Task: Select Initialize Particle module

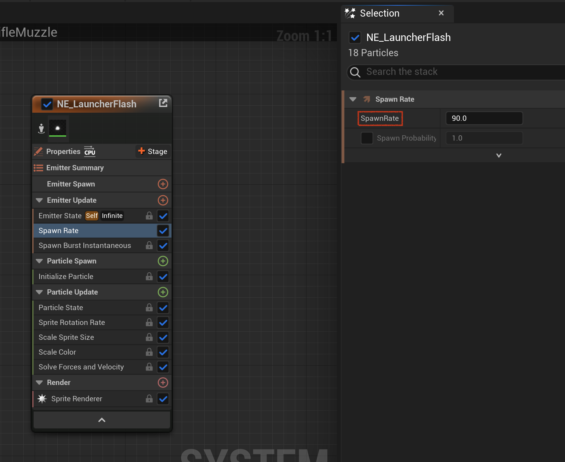Action: [x=102, y=277]
